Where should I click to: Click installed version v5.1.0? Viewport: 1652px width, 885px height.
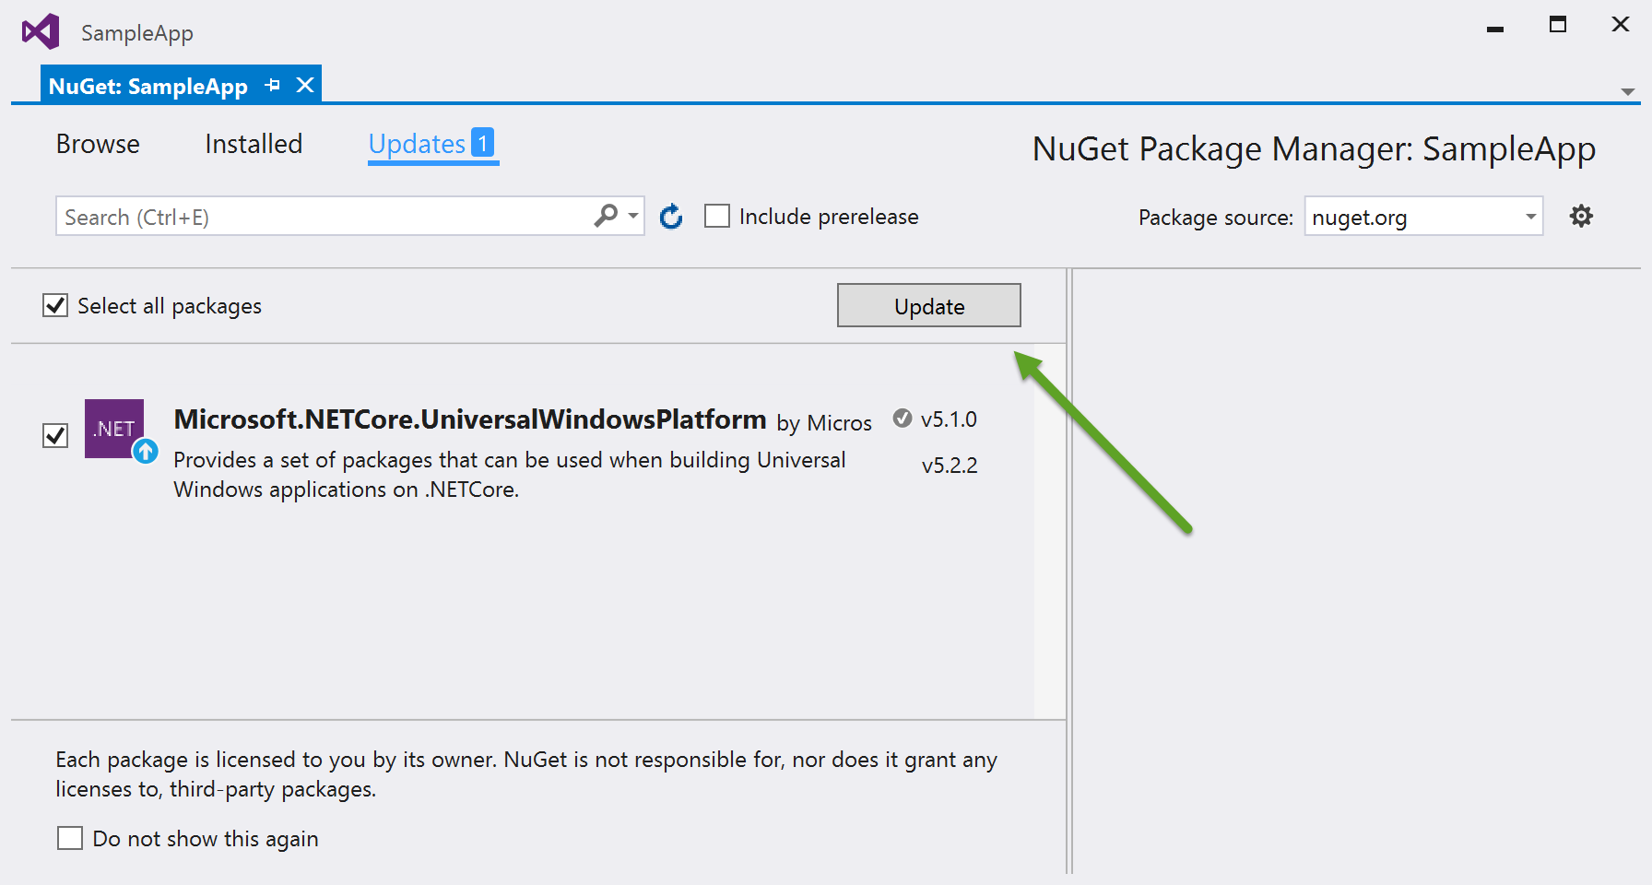pyautogui.click(x=949, y=419)
